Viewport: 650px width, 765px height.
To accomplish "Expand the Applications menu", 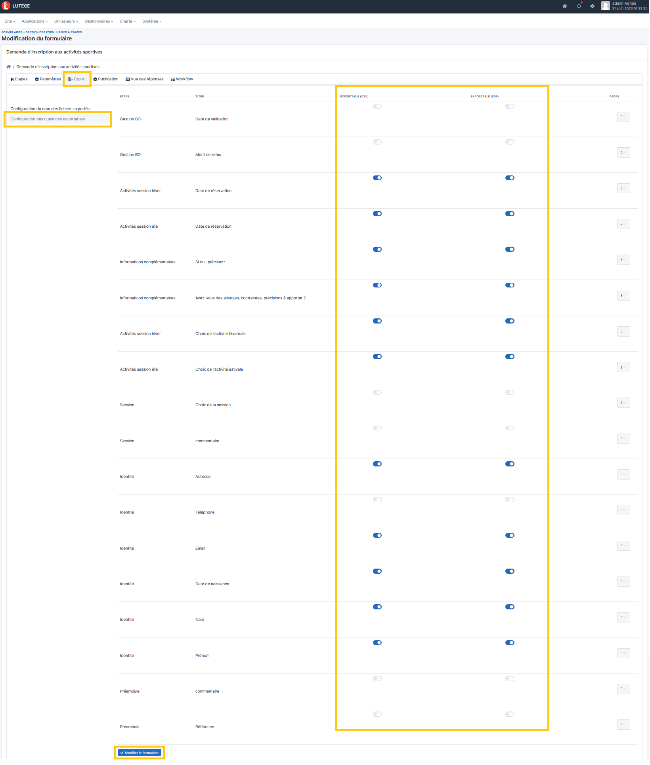I will (x=34, y=21).
